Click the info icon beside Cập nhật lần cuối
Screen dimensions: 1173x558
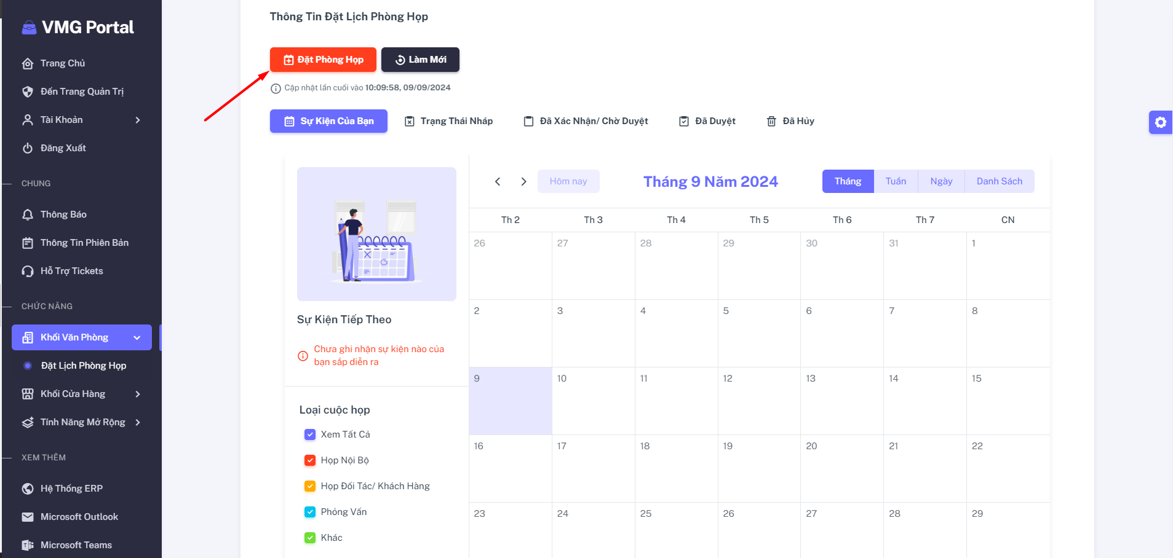[x=276, y=88]
